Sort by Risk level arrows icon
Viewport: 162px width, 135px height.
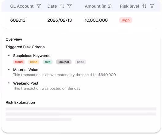click(x=144, y=6)
